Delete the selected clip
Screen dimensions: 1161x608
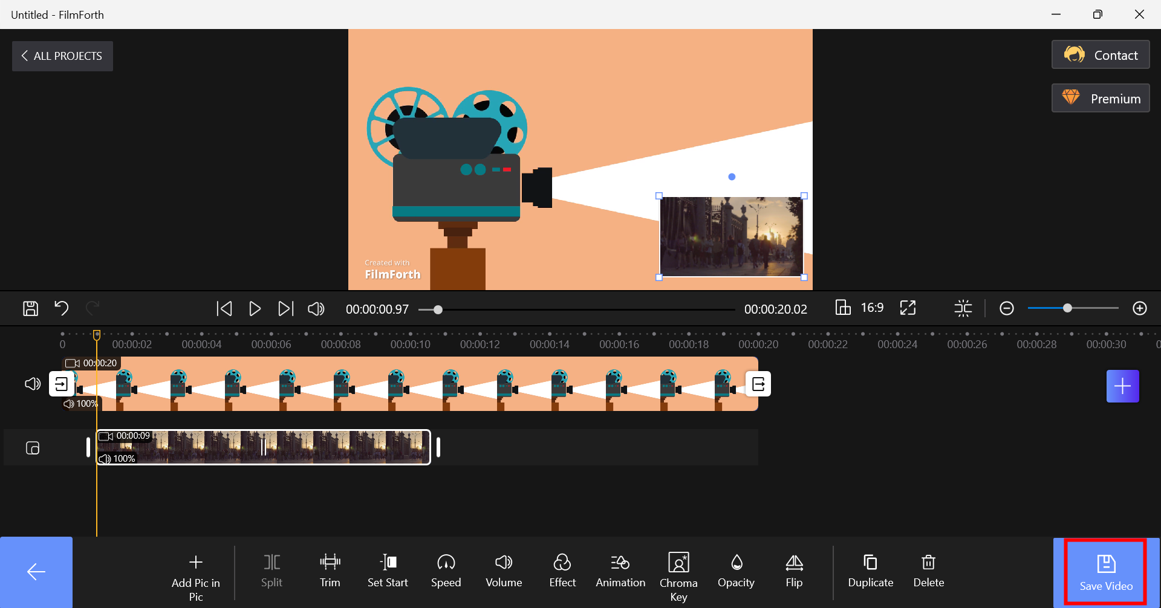coord(929,572)
